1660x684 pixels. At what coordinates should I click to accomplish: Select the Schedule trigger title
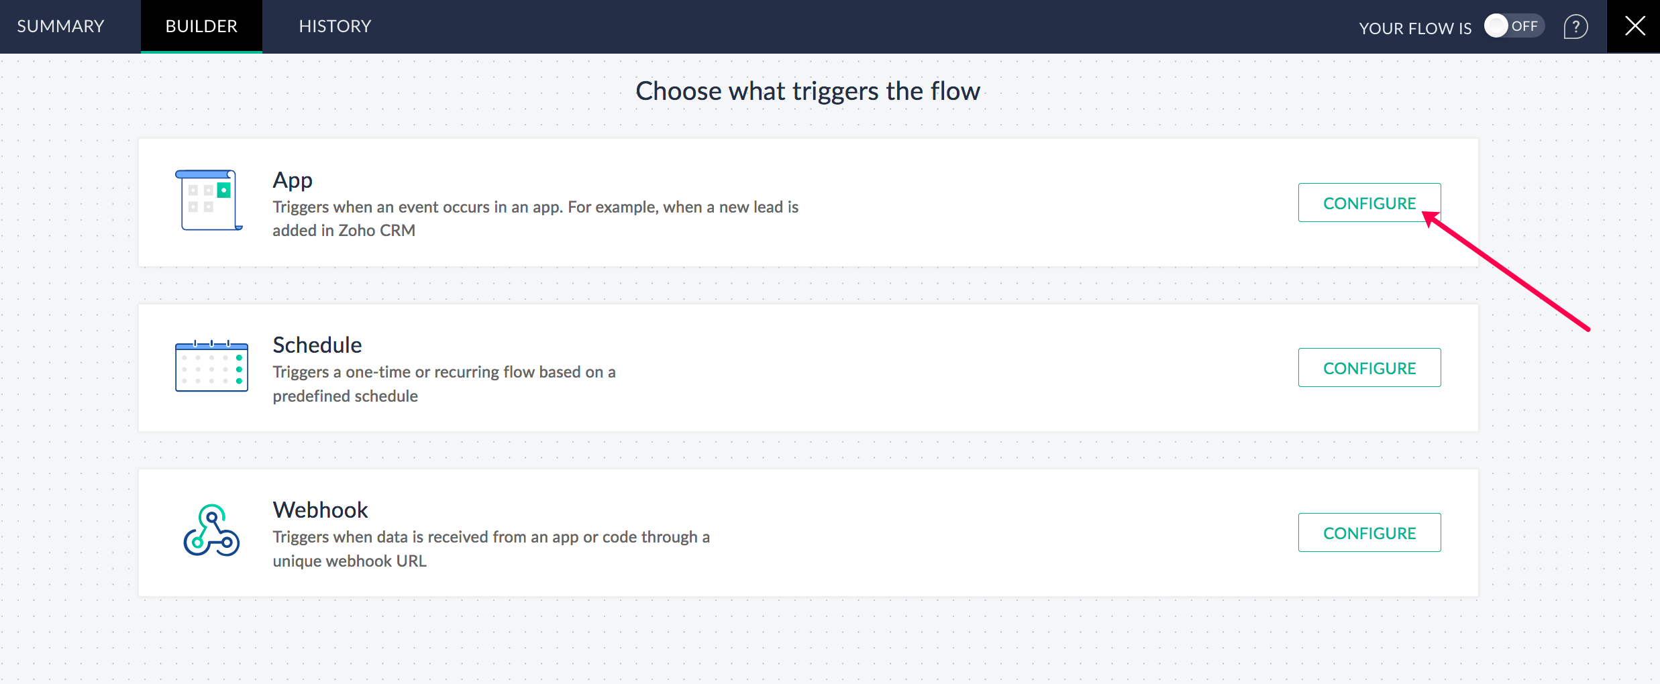pos(317,345)
